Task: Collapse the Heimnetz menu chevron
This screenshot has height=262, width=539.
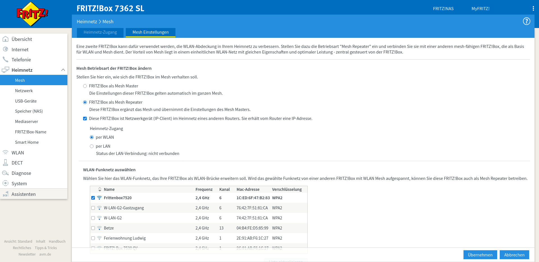Action: pyautogui.click(x=63, y=70)
